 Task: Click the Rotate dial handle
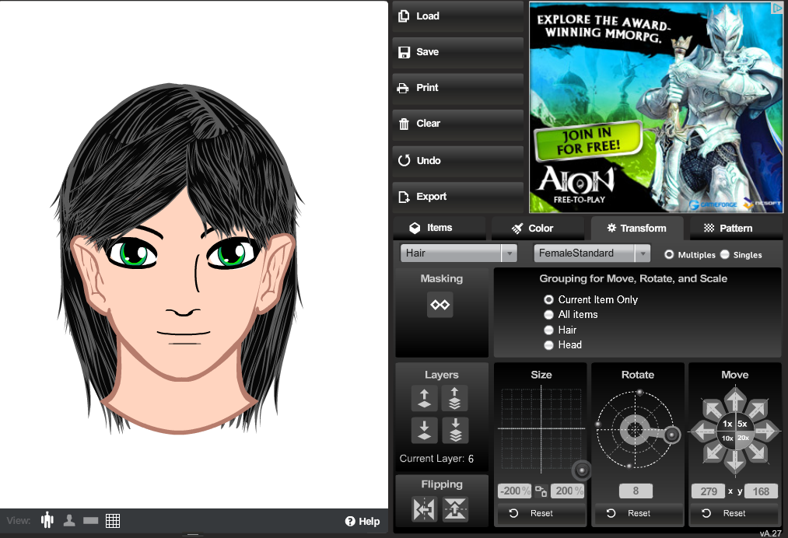click(673, 435)
